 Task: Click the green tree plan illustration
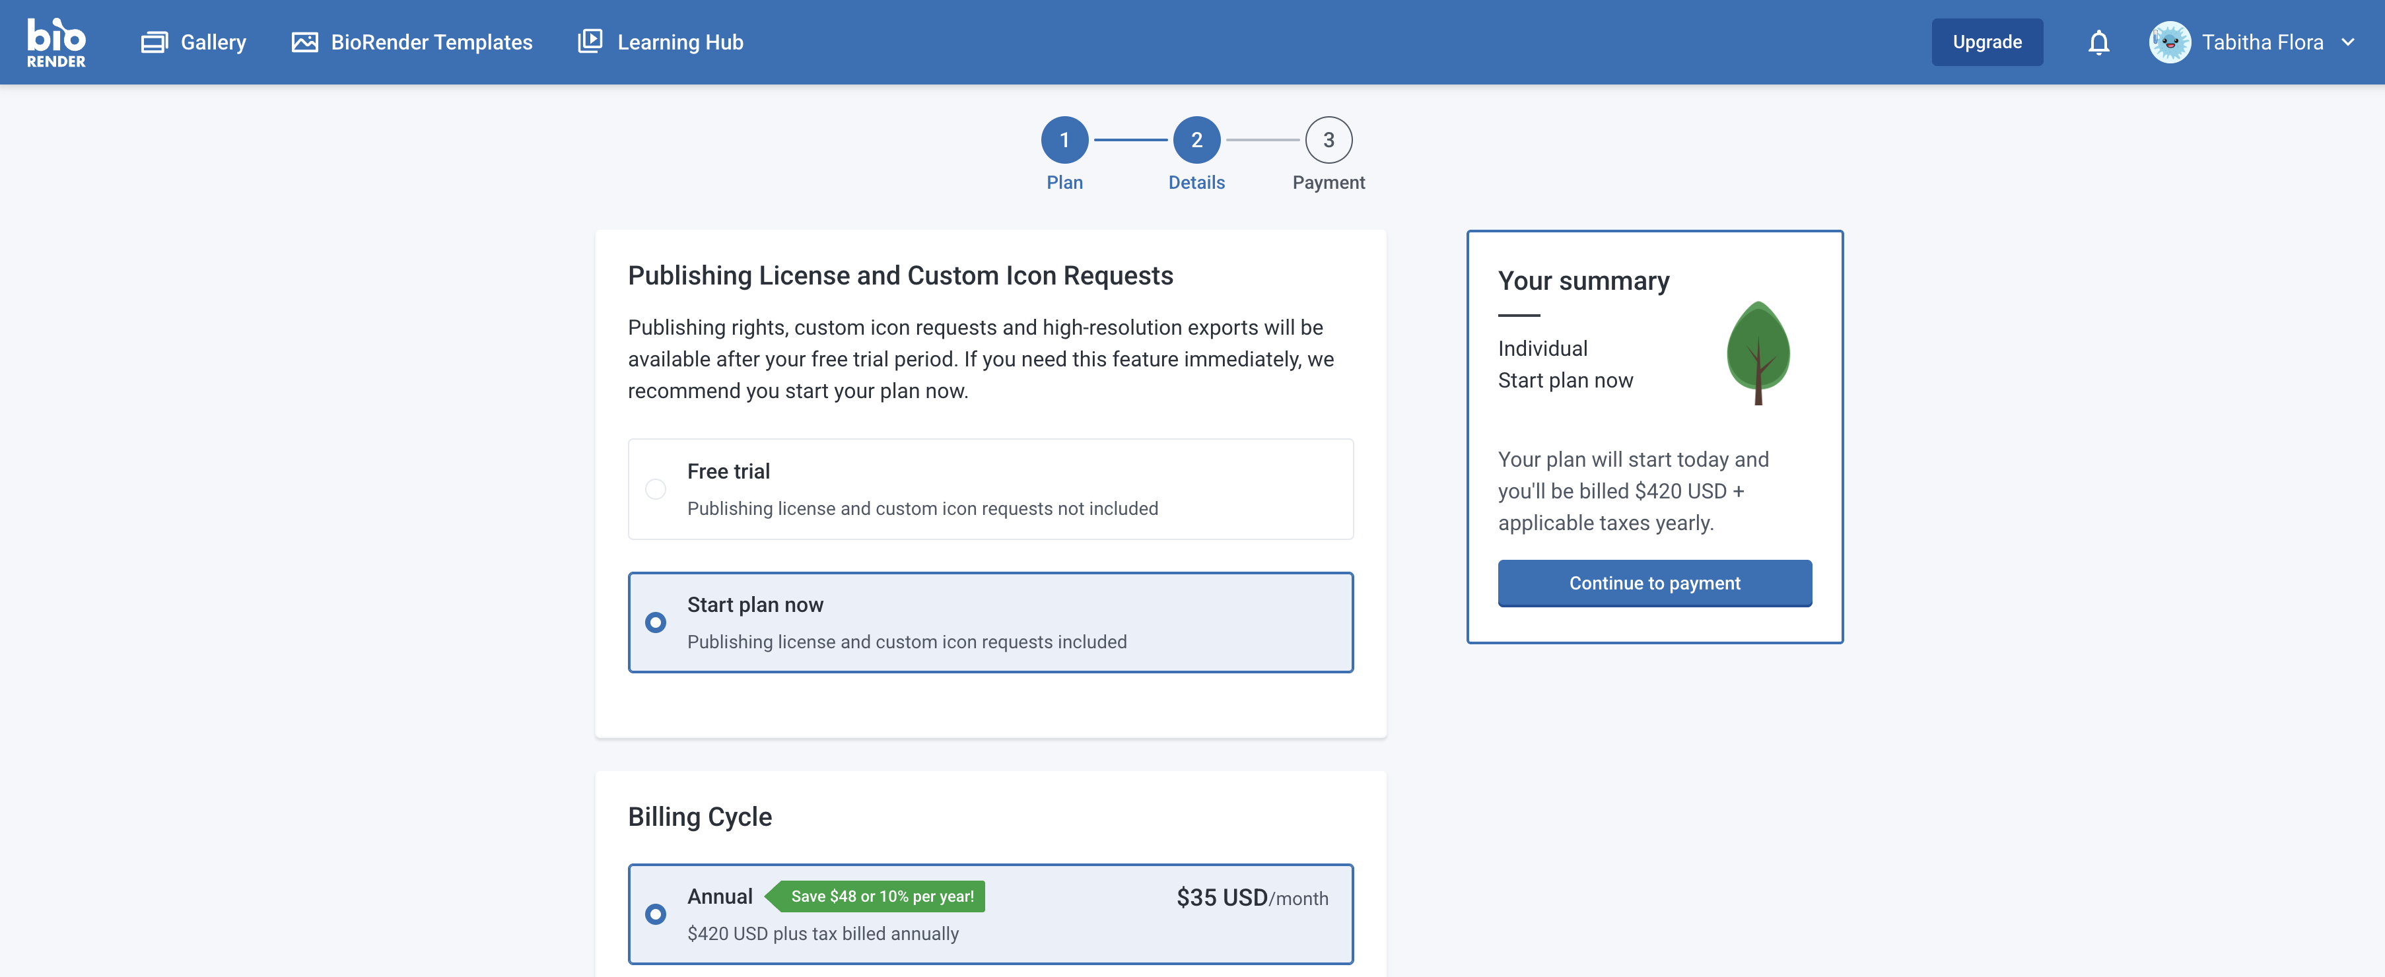click(1757, 353)
